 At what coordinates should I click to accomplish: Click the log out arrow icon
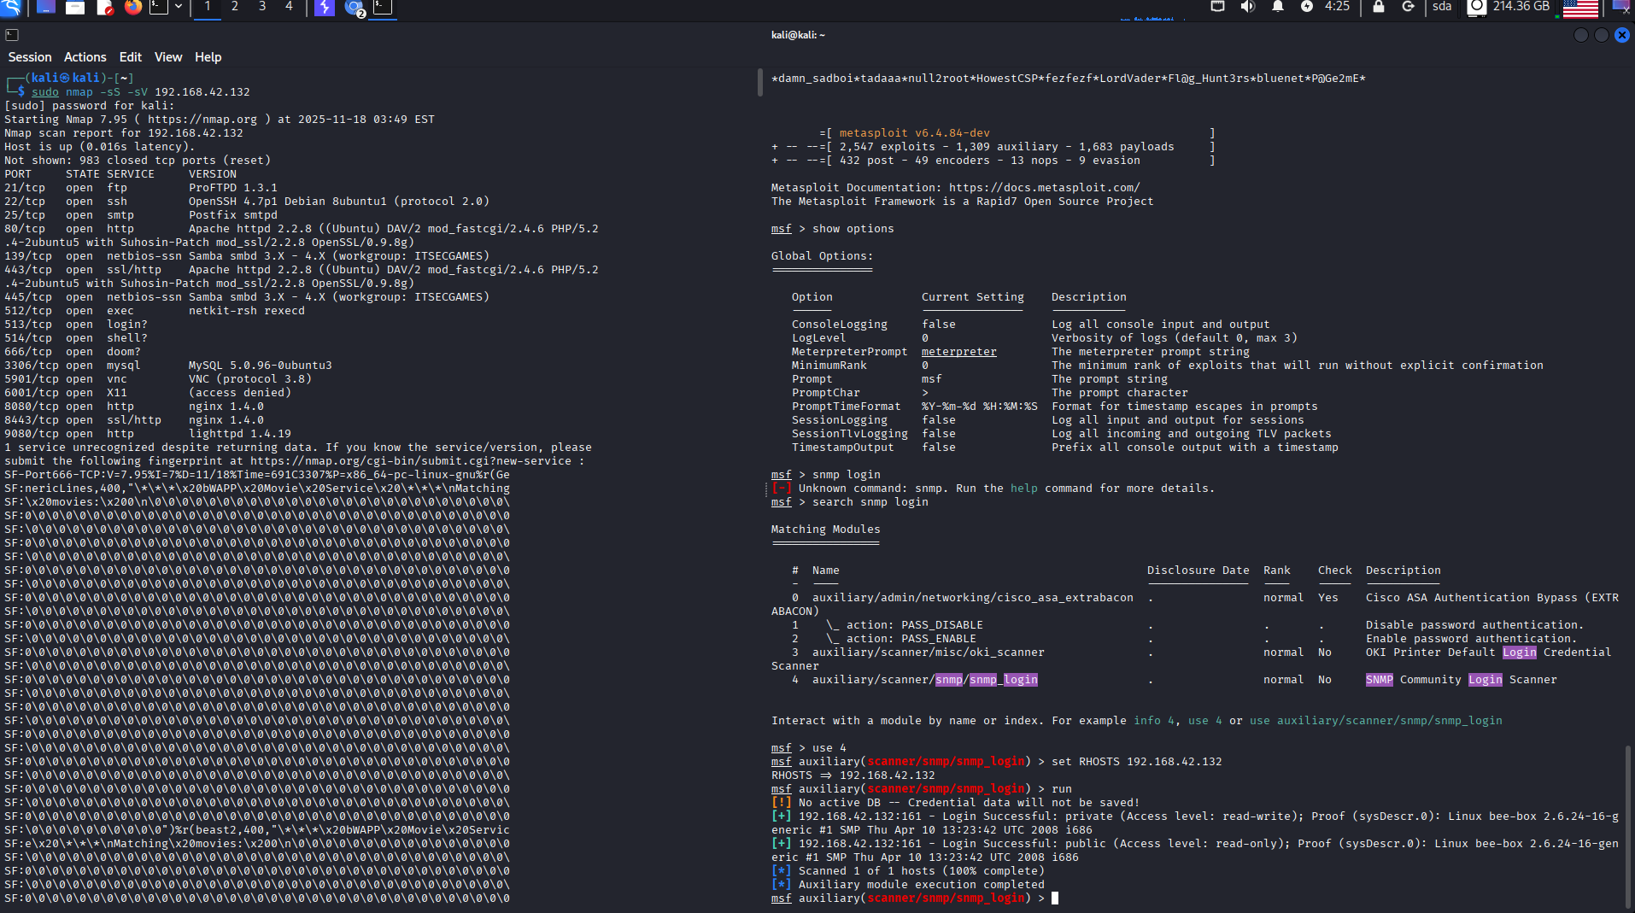point(1408,7)
